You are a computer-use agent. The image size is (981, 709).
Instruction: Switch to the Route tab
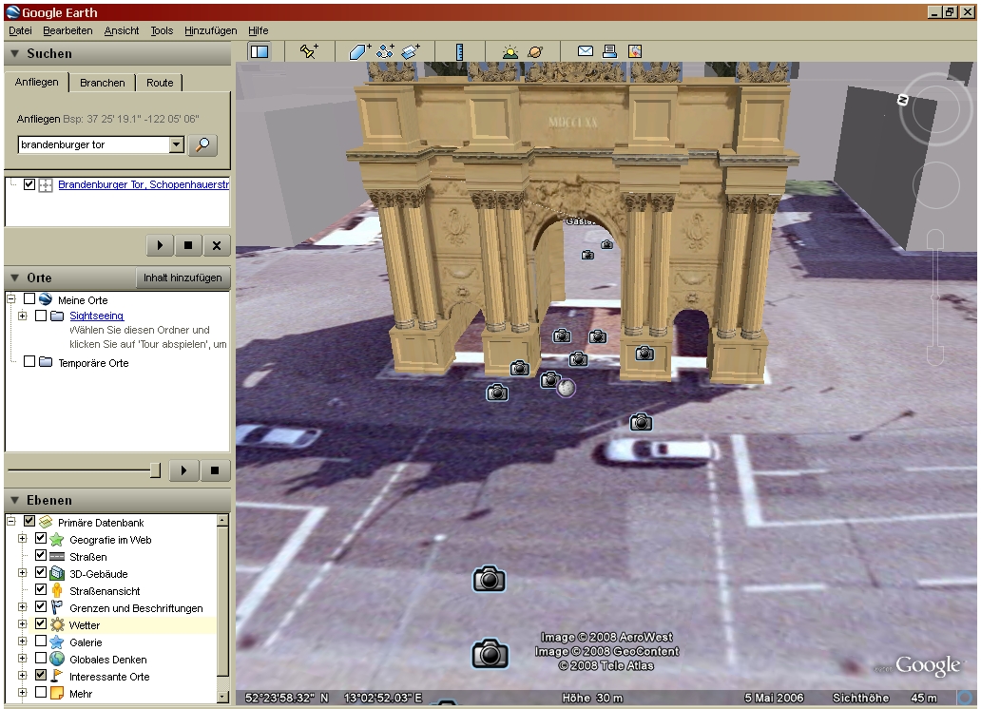tap(160, 83)
